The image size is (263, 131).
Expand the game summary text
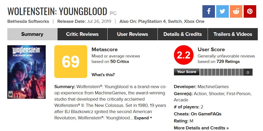point(143,118)
